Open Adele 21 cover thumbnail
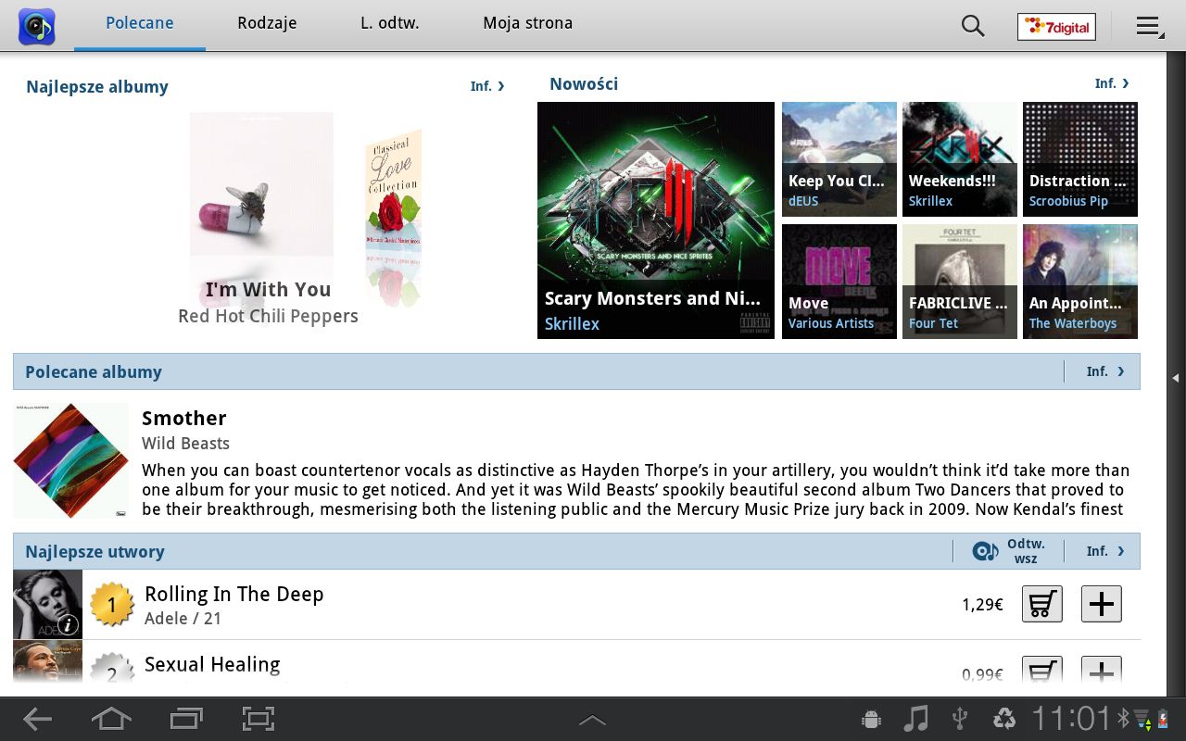This screenshot has width=1186, height=741. click(x=48, y=604)
